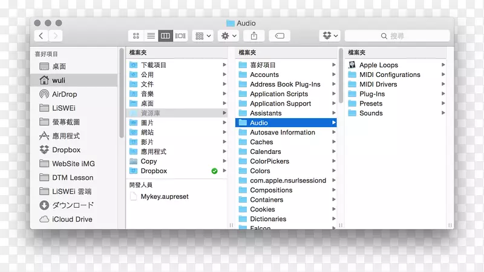Select the 文件 folder
The width and height of the screenshot is (484, 272).
coord(177,84)
